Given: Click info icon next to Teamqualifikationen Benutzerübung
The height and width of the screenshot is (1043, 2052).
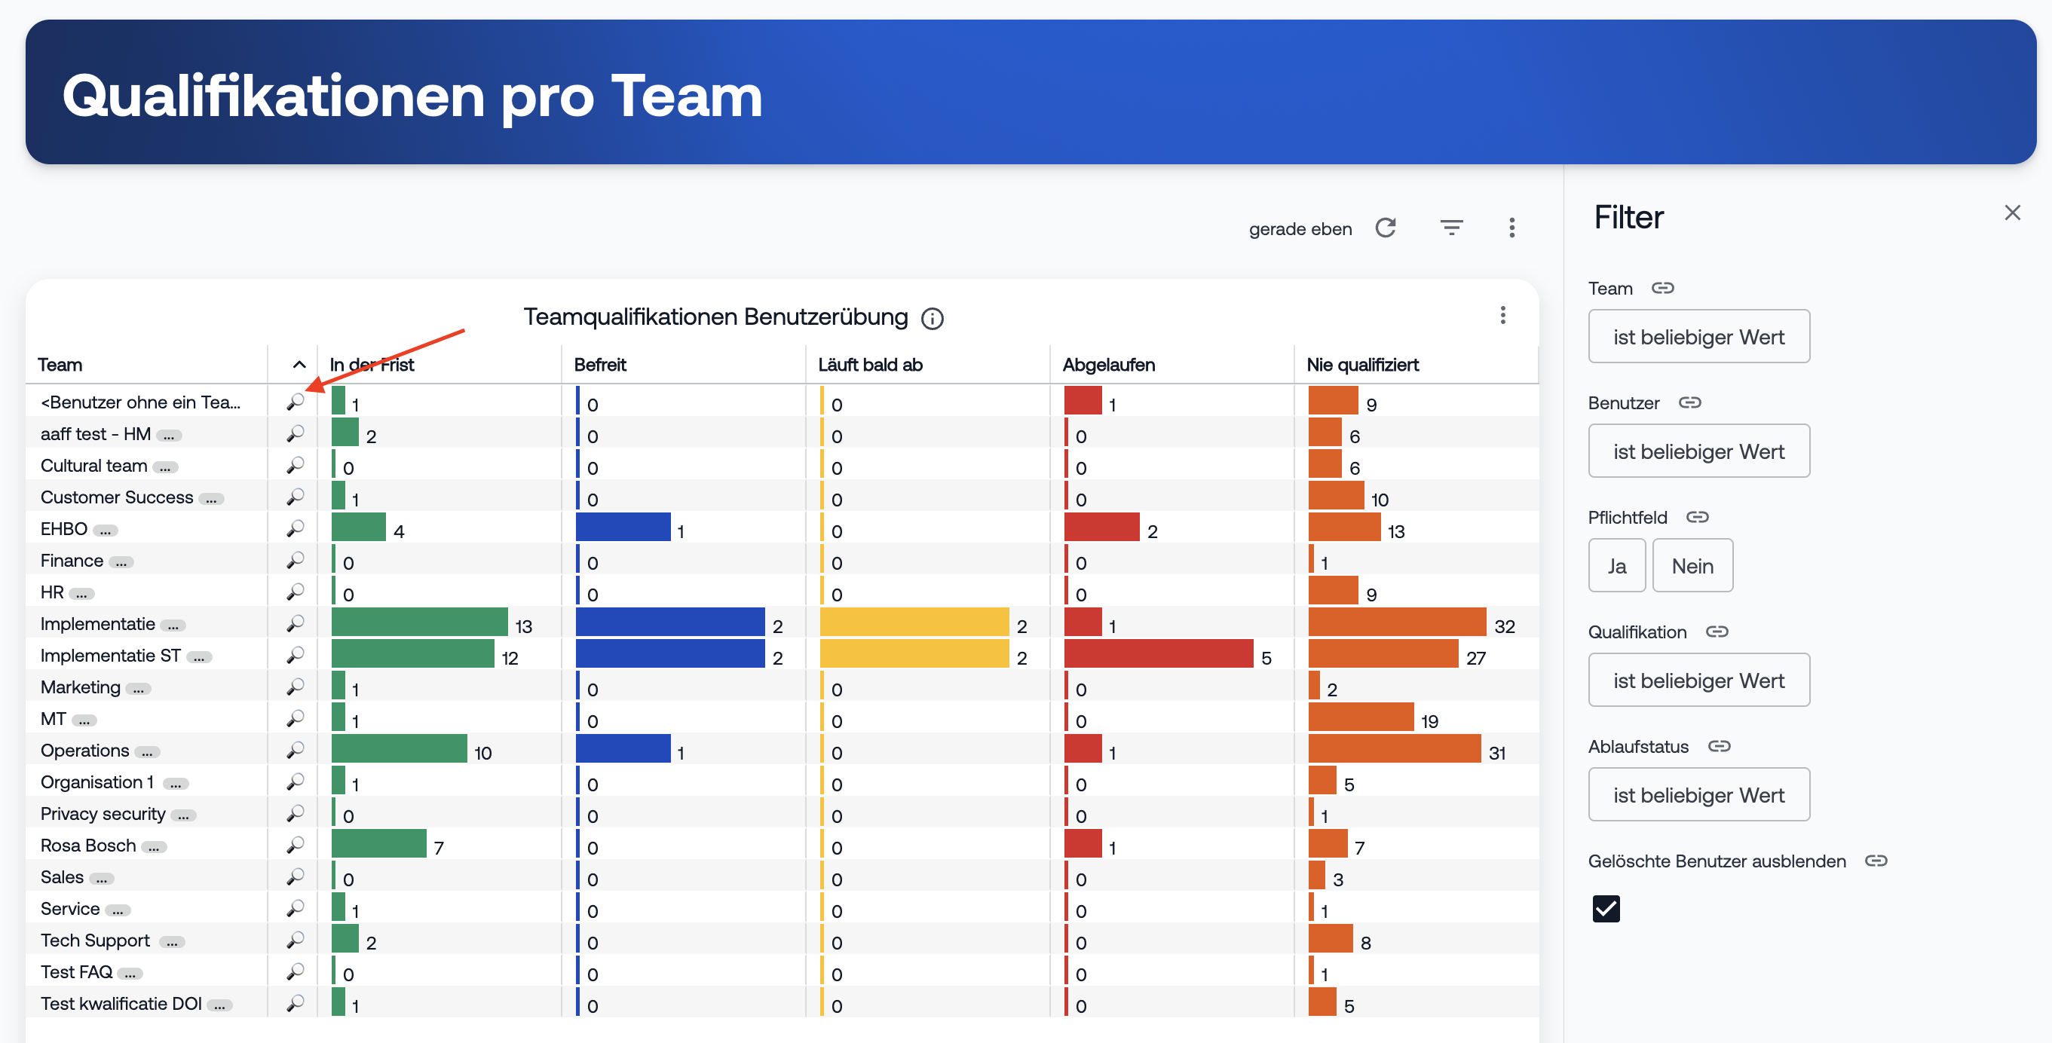Looking at the screenshot, I should tap(932, 319).
